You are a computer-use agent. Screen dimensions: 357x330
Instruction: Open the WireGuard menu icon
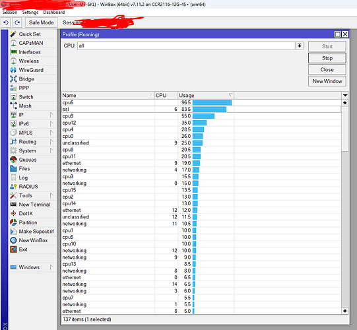tap(13, 70)
